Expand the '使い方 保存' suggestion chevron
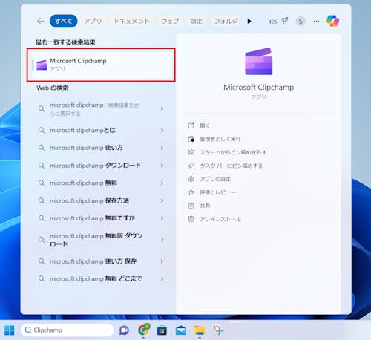This screenshot has width=371, height=340. pyautogui.click(x=162, y=261)
